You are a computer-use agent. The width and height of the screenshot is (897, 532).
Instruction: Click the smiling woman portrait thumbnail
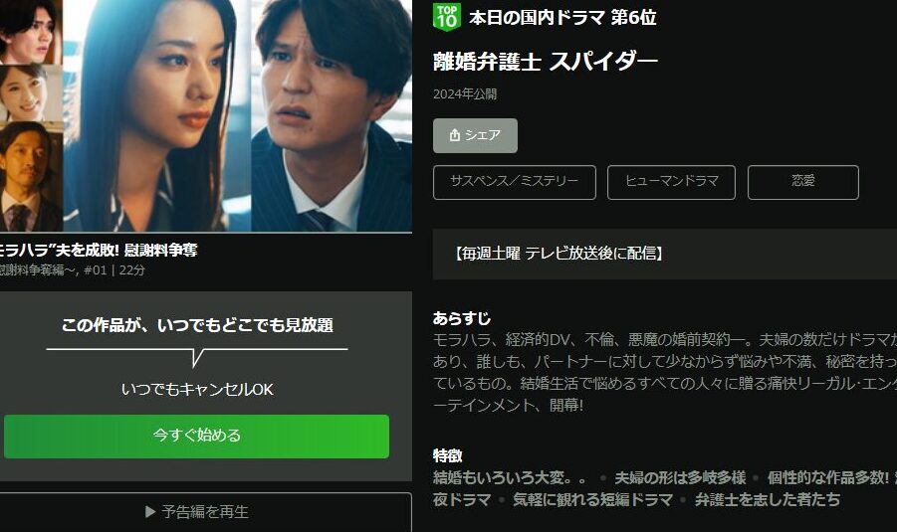[31, 93]
